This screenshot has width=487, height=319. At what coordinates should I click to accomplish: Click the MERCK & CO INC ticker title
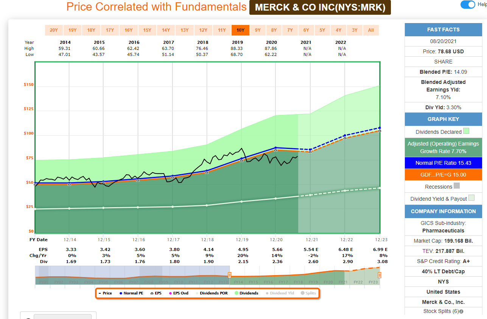(320, 8)
